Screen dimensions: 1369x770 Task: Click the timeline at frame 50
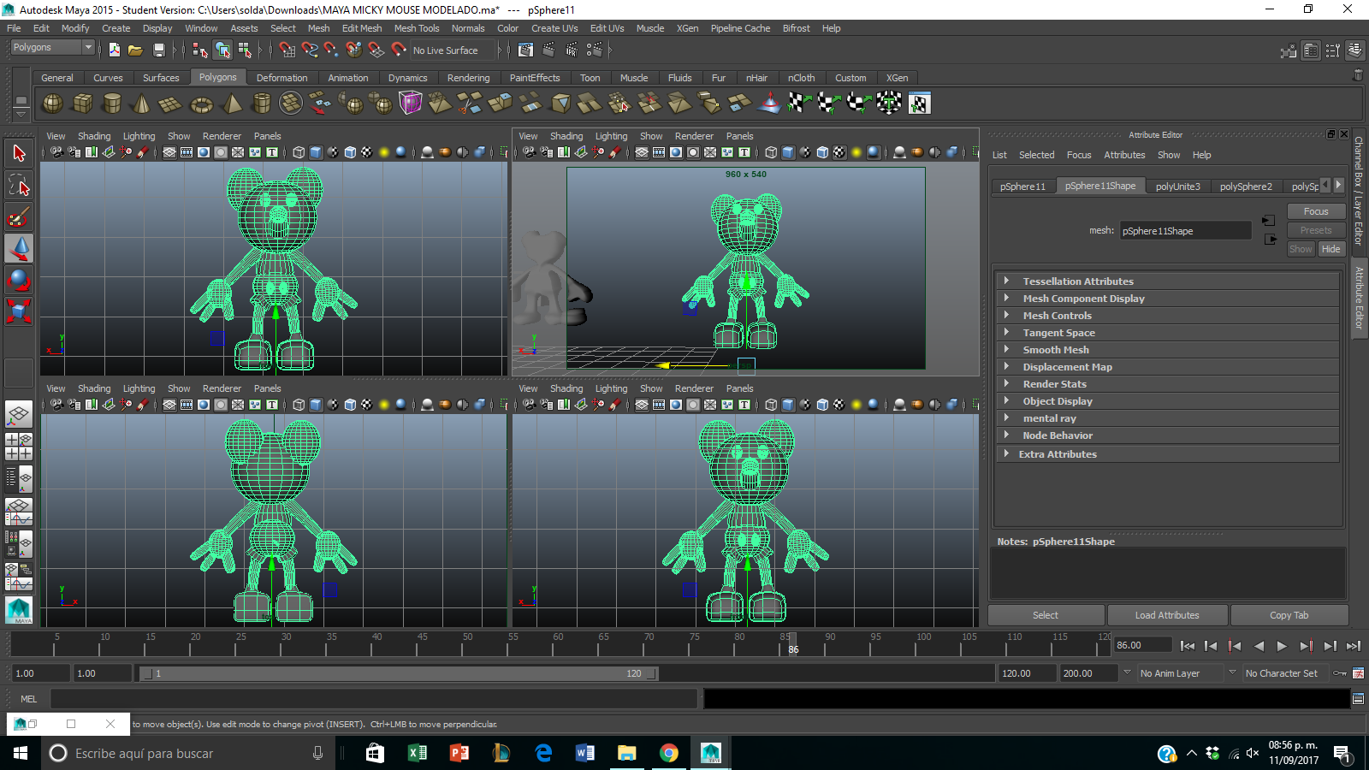point(467,645)
